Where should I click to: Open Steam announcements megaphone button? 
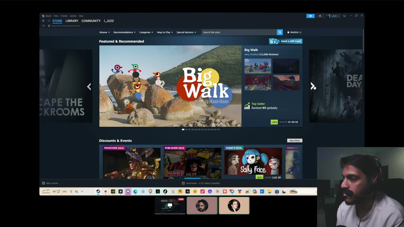310,16
